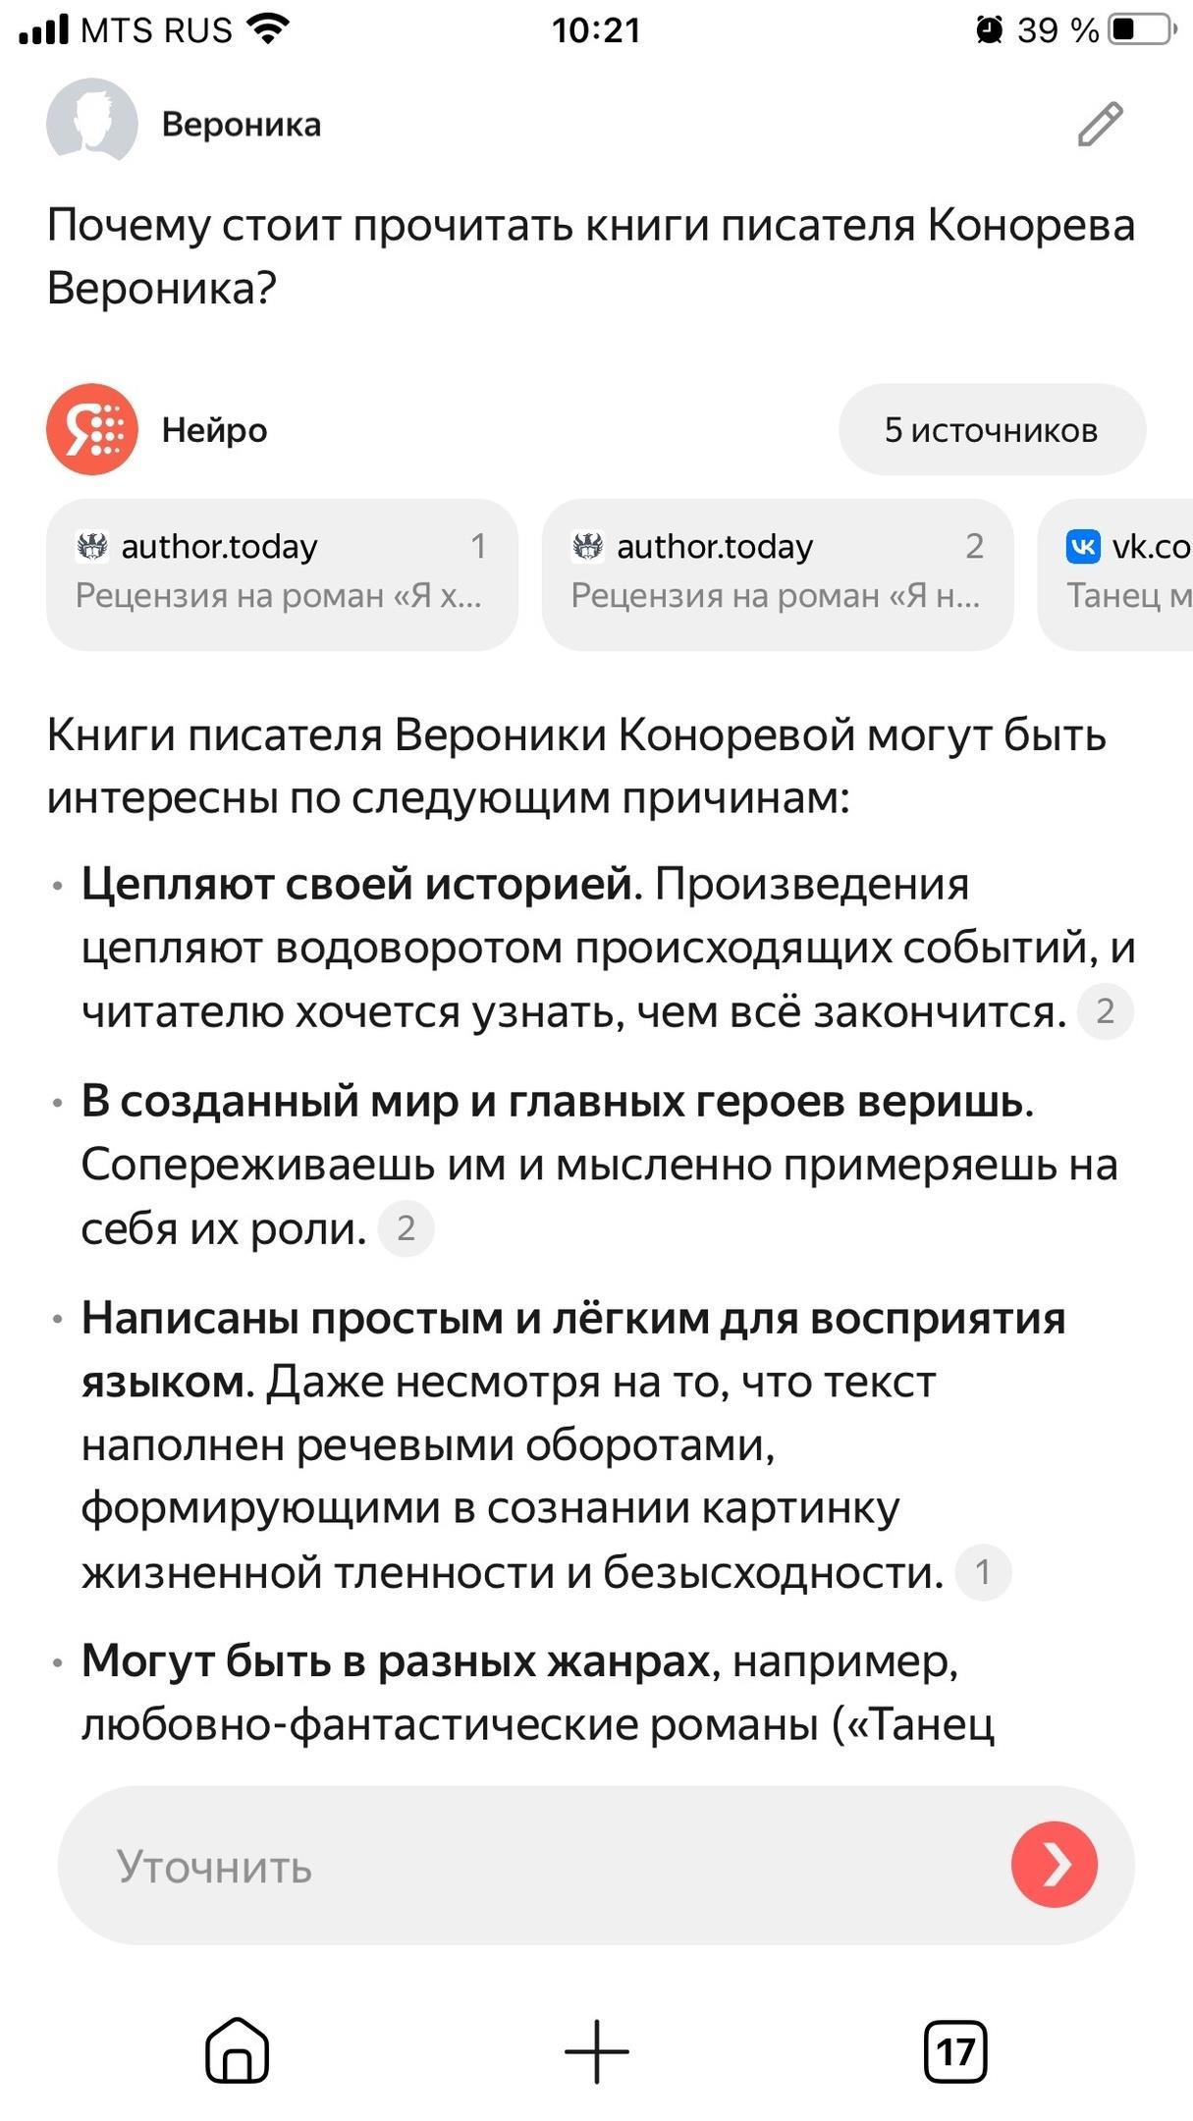Tap citation 2 after 'чем всё закончится'

[1105, 1011]
